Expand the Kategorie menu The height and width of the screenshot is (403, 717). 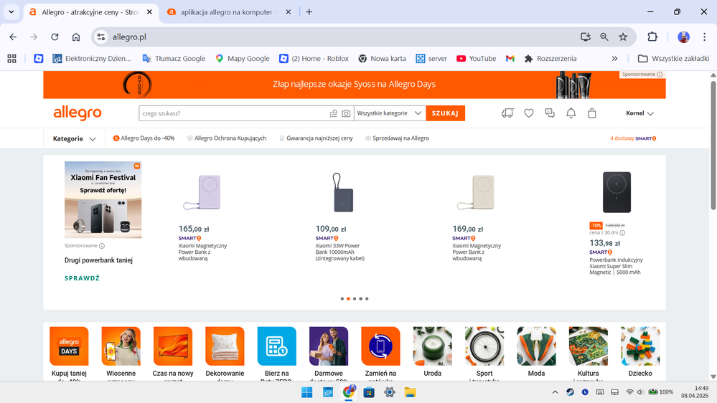pos(74,138)
